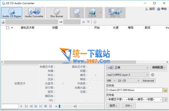169x111 pixels.
Task: Click the Advanced button
Action: [x=148, y=81]
